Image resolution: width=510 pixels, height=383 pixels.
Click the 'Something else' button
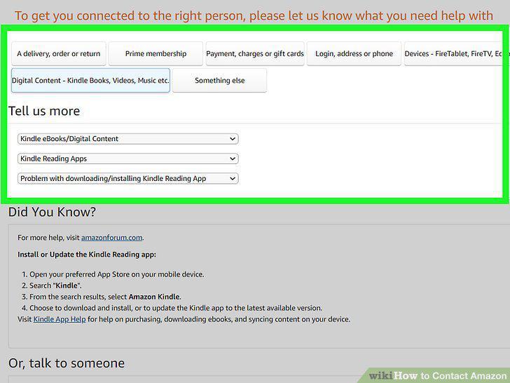click(219, 81)
